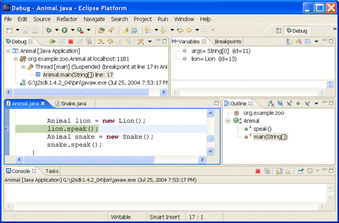Click the Pin Console icon
Image resolution: width=339 pixels, height=223 pixels.
coord(301,171)
